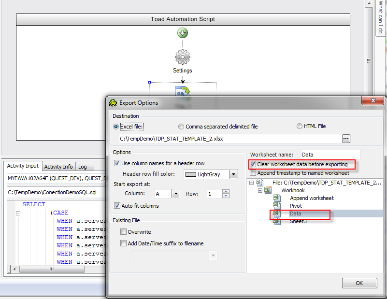Click the Excel icon beside Data

(x=277, y=214)
